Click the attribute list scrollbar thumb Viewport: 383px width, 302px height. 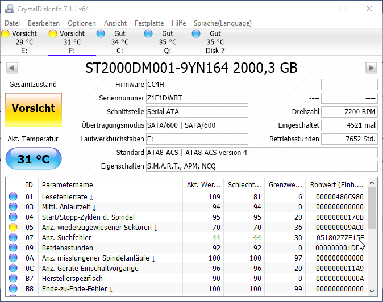[x=372, y=208]
